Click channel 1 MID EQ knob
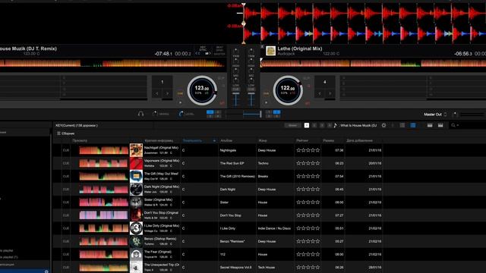Image resolution: width=486 pixels, height=273 pixels. point(236,71)
